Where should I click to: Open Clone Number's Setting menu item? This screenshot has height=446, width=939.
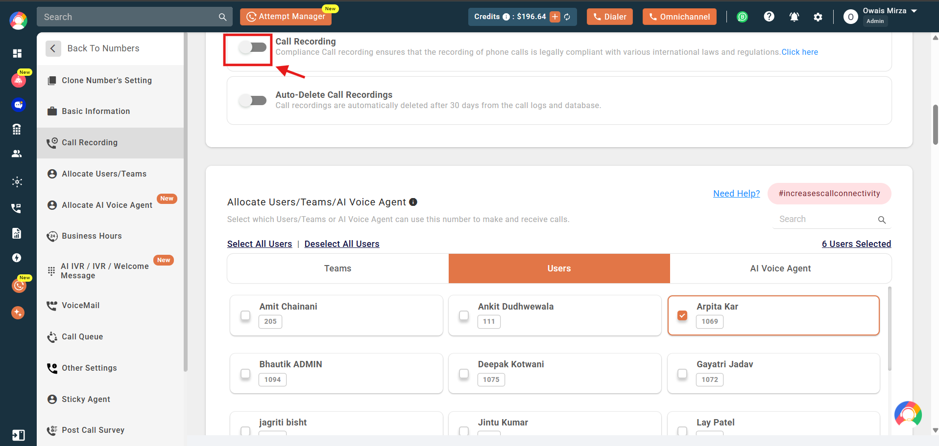tap(111, 80)
